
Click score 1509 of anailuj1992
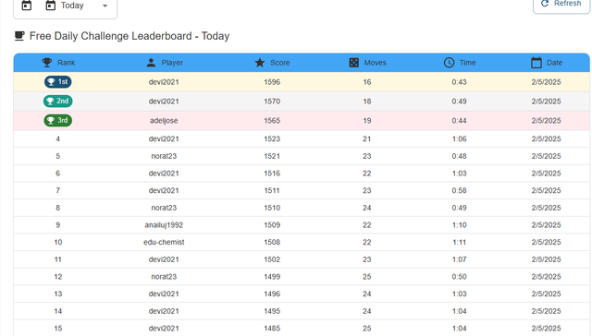[272, 225]
